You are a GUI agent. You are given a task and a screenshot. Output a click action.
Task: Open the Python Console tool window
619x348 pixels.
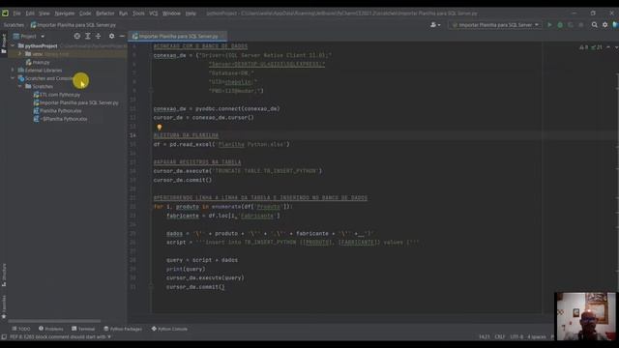click(169, 329)
